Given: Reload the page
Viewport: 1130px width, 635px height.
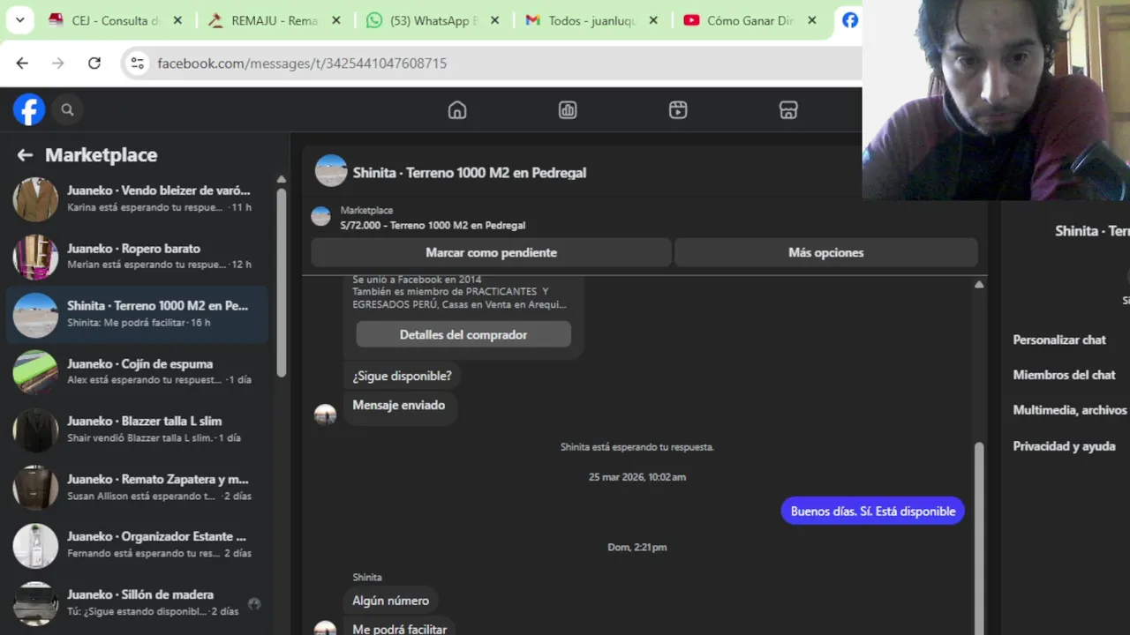Looking at the screenshot, I should pyautogui.click(x=94, y=63).
